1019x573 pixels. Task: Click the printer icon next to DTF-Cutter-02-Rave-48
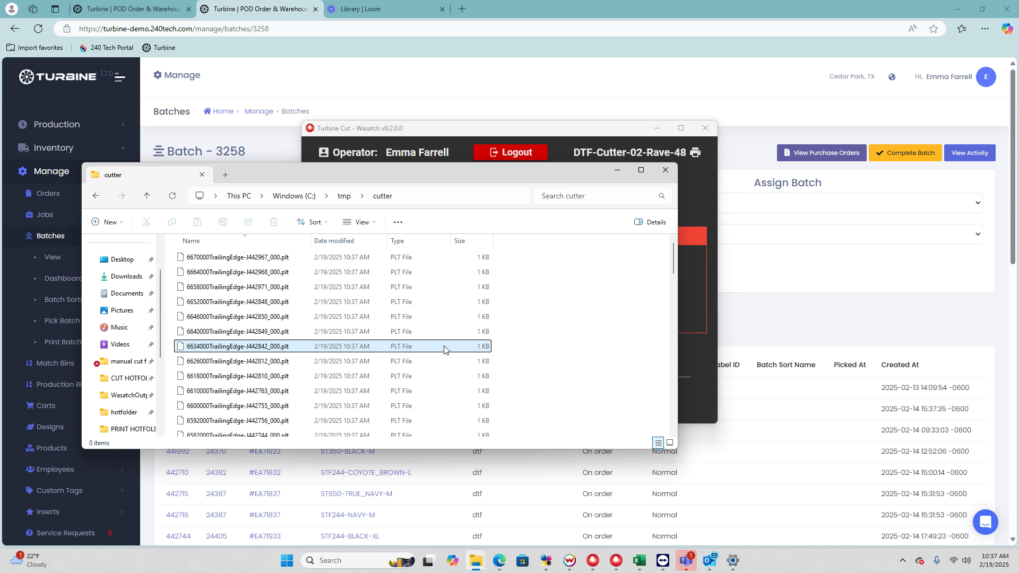(x=695, y=153)
